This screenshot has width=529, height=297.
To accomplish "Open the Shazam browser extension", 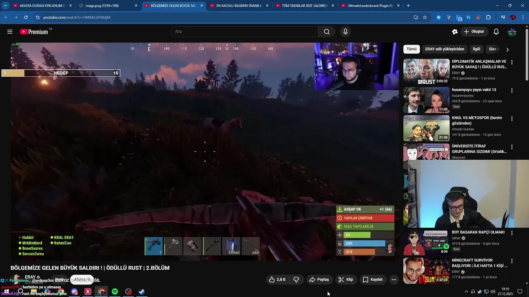I will (438, 17).
